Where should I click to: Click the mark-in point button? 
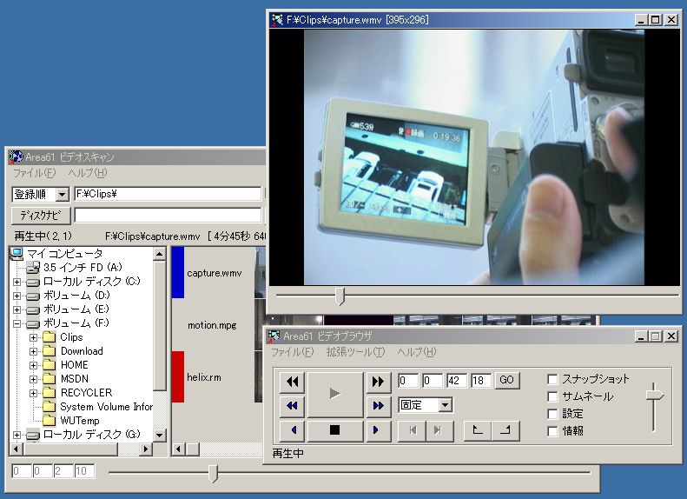click(x=477, y=429)
